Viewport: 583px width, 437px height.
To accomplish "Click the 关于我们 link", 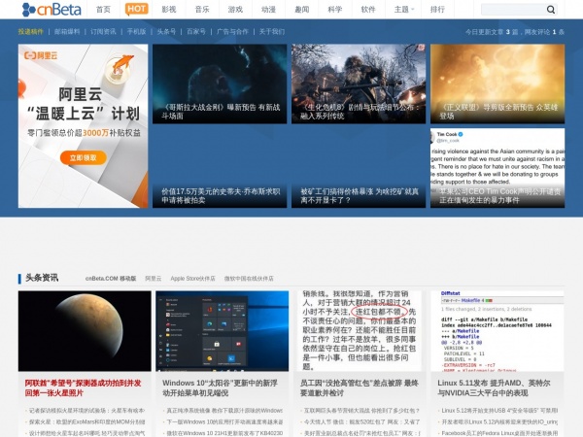I will [x=272, y=32].
